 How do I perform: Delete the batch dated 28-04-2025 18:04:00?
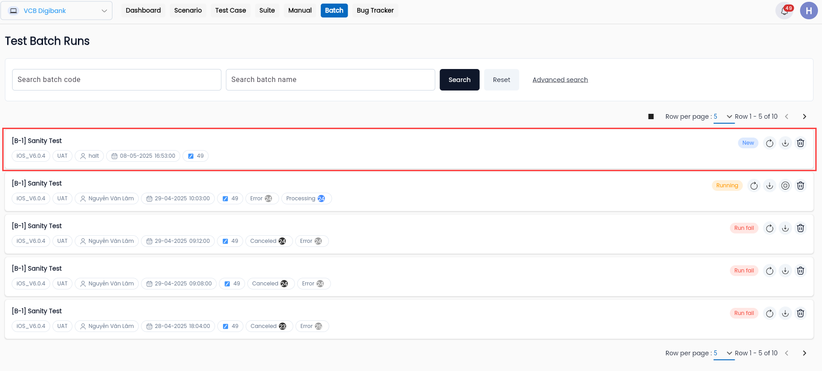pyautogui.click(x=800, y=313)
